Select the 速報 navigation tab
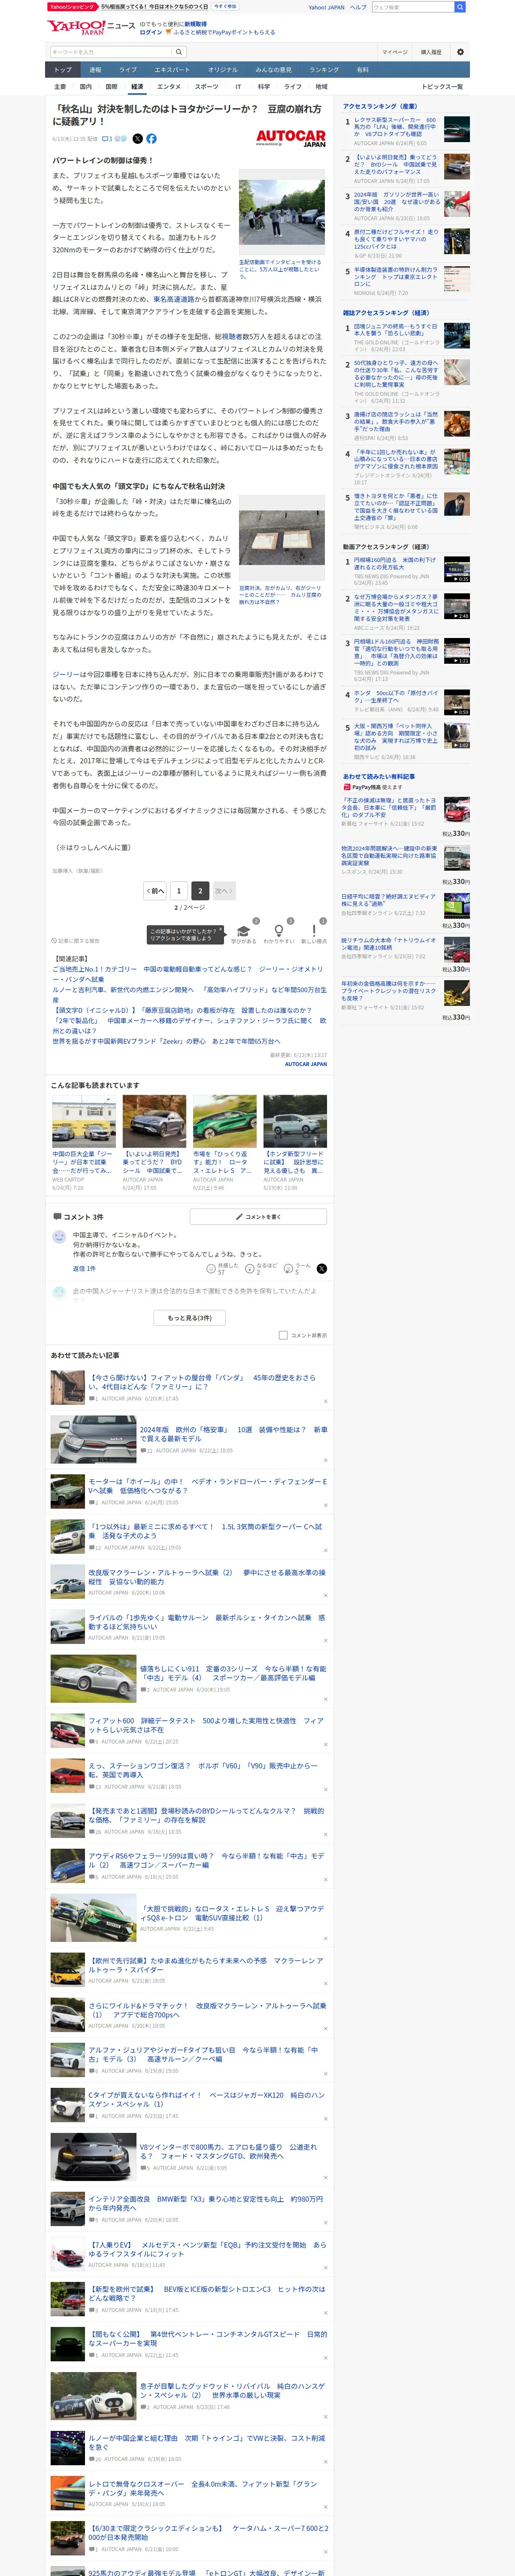 (95, 70)
